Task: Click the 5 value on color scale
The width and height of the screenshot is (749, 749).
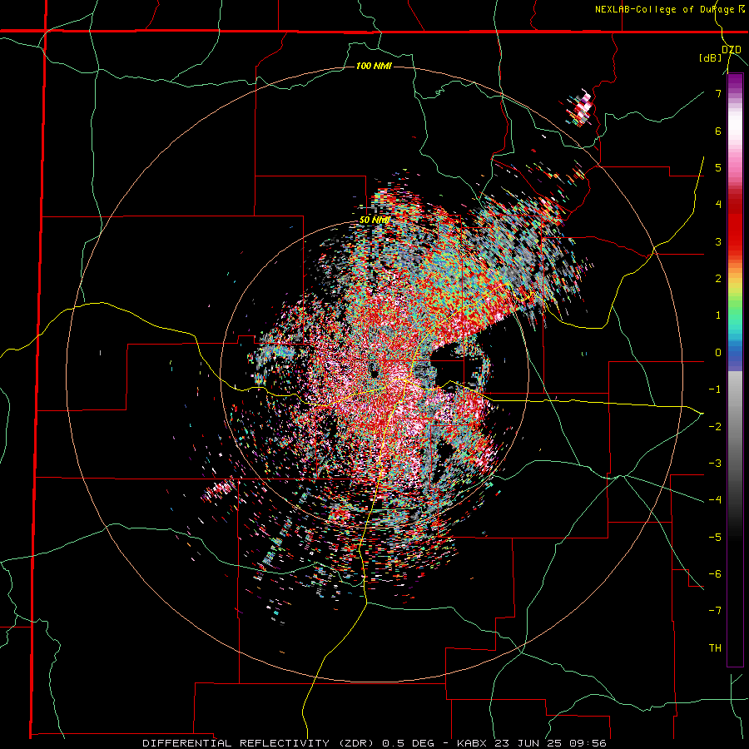Action: coord(718,167)
